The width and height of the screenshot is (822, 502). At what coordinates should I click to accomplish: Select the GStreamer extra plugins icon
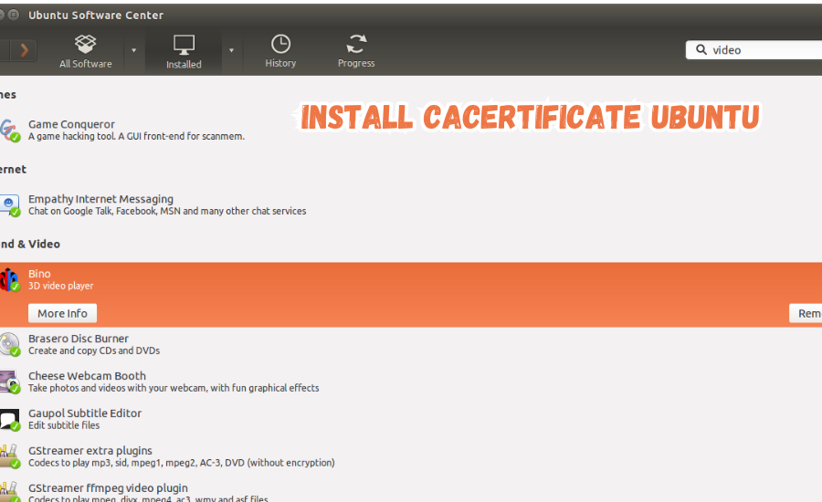pos(9,456)
